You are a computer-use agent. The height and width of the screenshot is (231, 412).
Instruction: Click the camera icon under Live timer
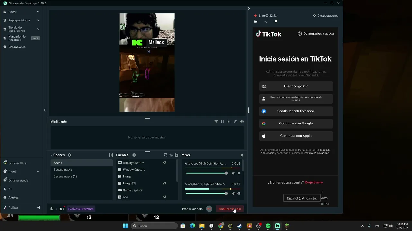256,21
